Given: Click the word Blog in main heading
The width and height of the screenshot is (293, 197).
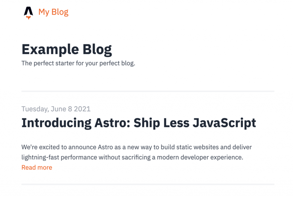Looking at the screenshot, I should tap(97, 49).
